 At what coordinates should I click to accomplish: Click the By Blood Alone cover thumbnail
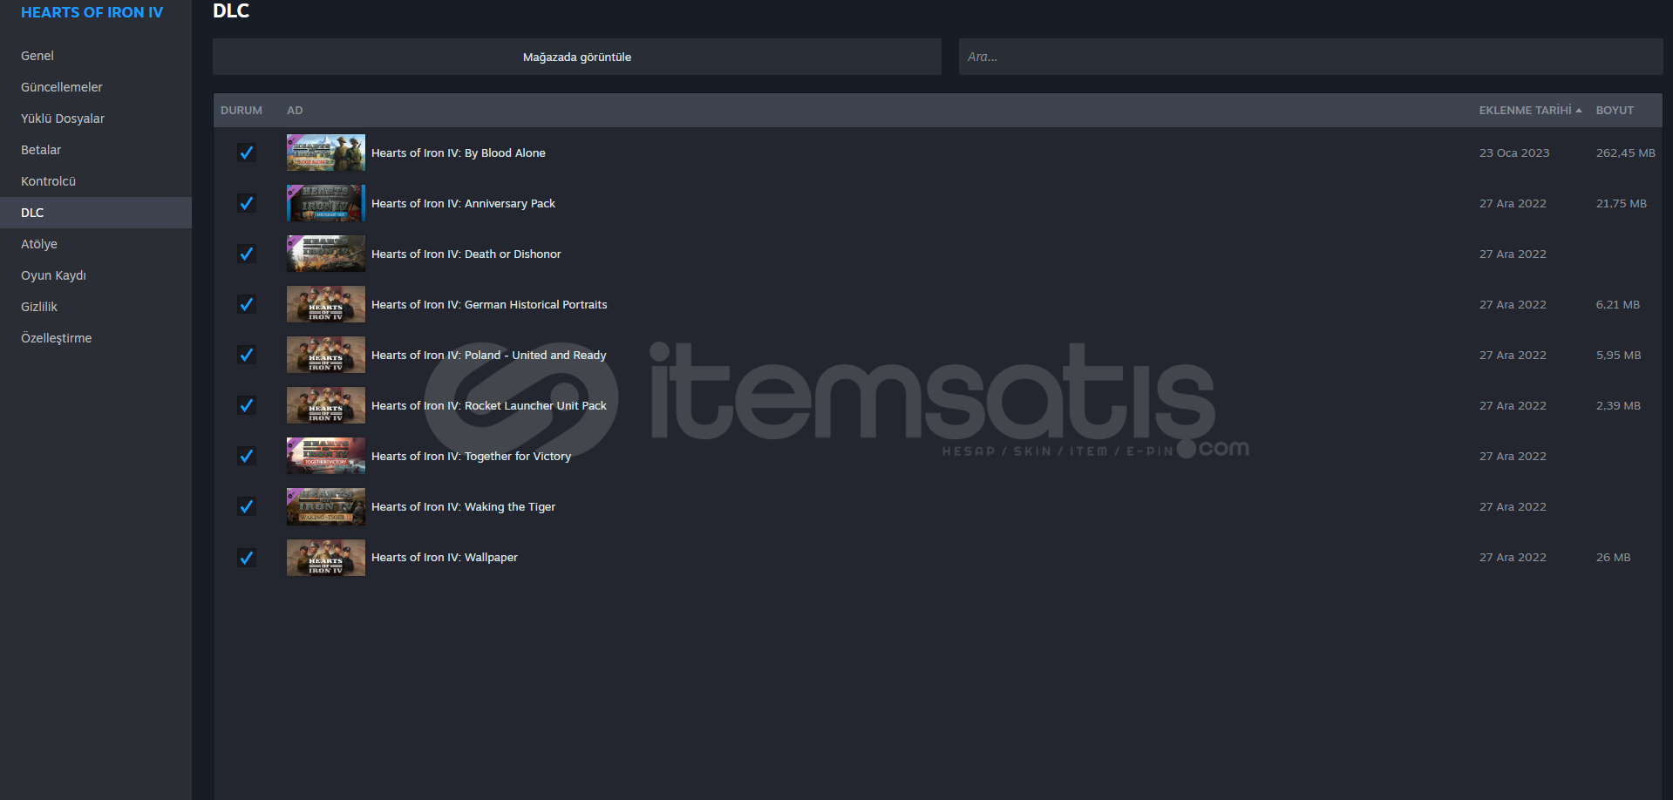(326, 153)
